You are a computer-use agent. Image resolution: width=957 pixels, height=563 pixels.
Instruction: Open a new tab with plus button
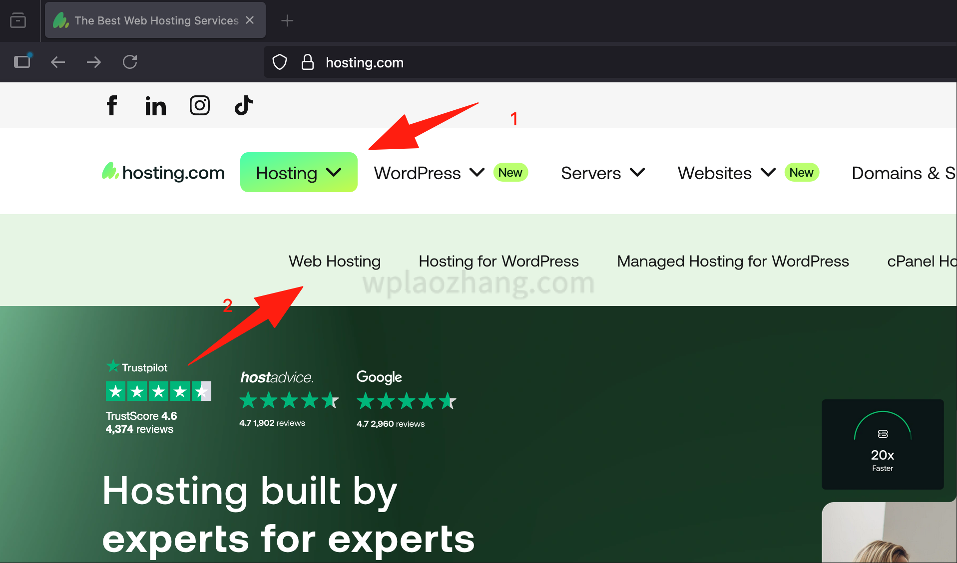pyautogui.click(x=287, y=20)
